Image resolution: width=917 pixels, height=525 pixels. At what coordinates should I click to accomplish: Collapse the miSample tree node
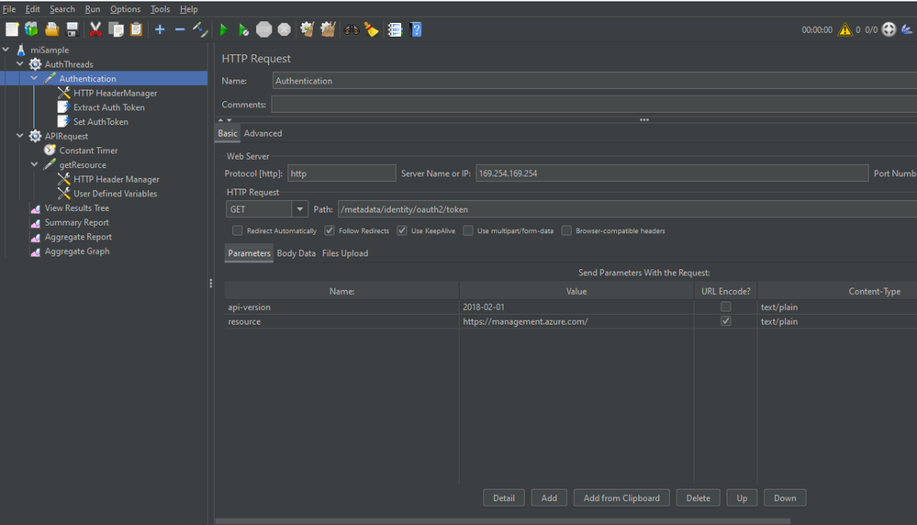(6, 50)
